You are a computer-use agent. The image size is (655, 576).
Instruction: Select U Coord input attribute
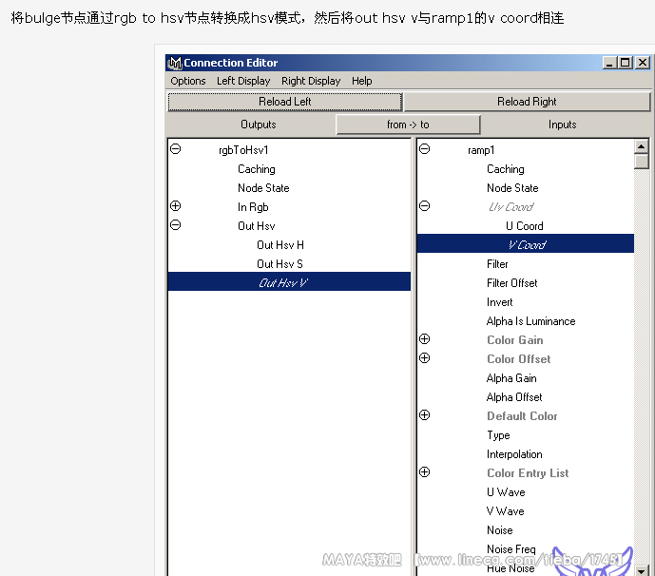524,226
